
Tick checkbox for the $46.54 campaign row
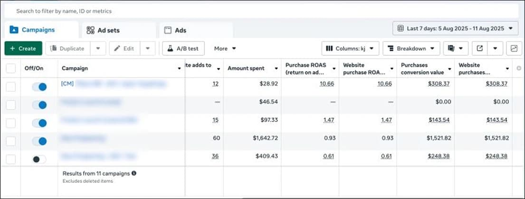click(x=11, y=105)
